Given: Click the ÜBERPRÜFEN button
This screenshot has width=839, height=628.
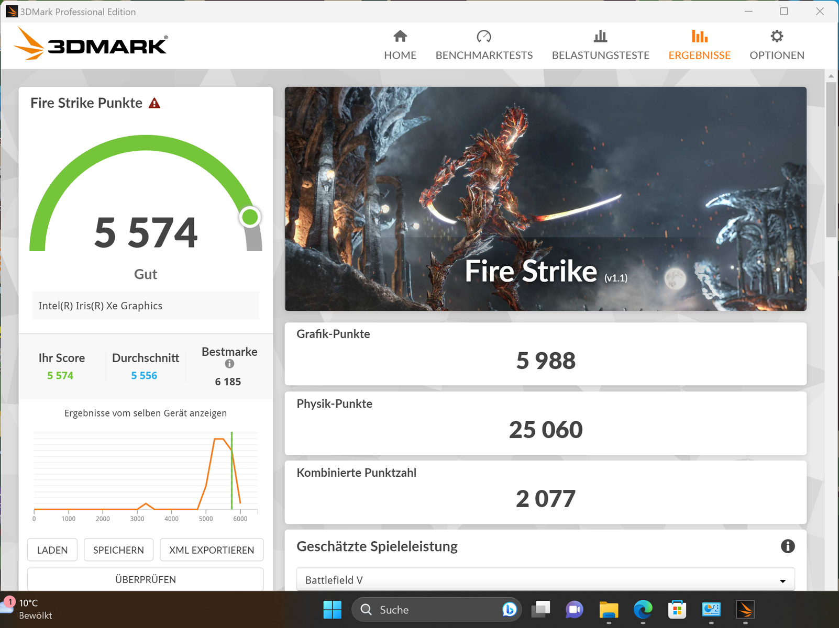Looking at the screenshot, I should pos(146,579).
